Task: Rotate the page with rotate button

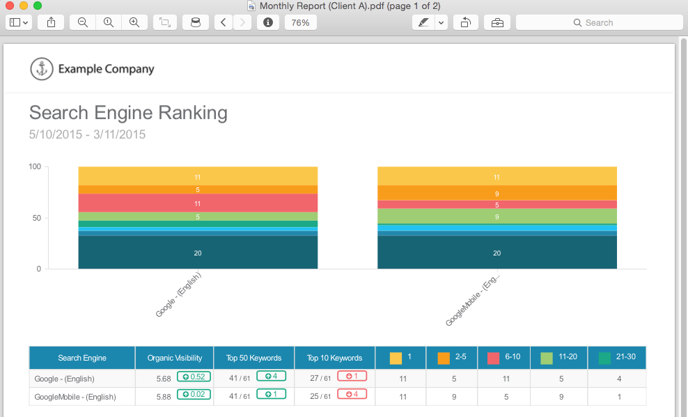Action: point(465,22)
